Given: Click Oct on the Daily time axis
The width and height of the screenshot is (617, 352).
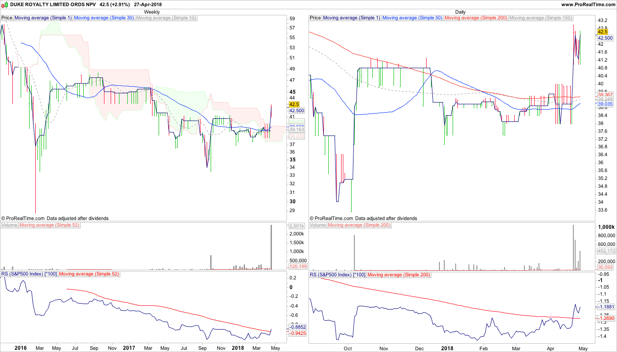Looking at the screenshot, I should click(348, 348).
